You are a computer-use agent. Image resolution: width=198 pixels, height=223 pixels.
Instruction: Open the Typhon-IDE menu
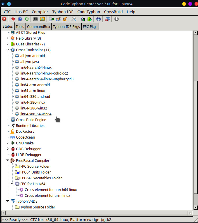point(63,12)
